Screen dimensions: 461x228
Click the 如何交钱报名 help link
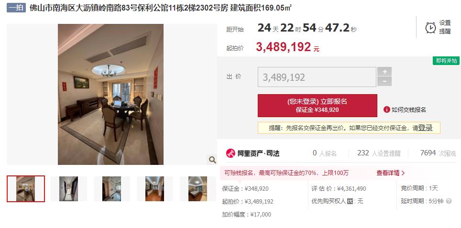409,110
